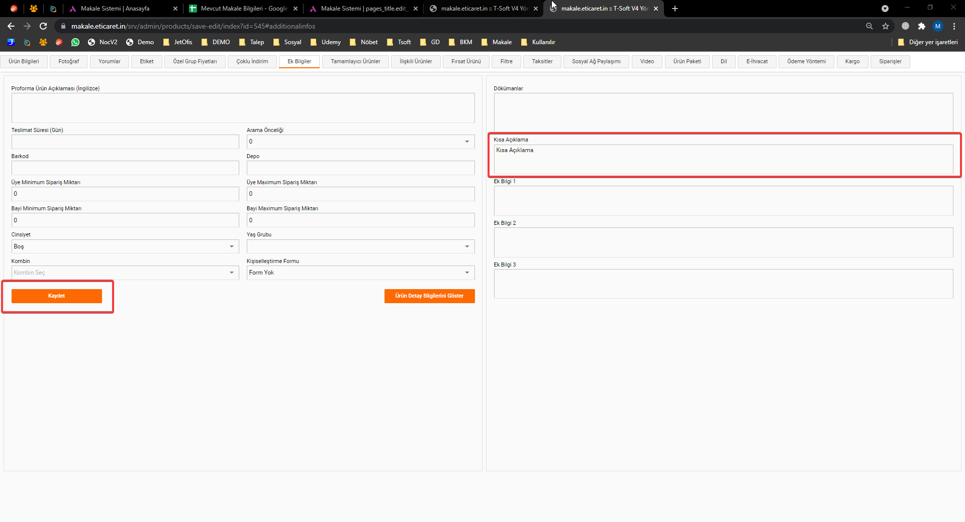Select the Çoklu İndirim tab
The height and width of the screenshot is (522, 965).
click(x=252, y=61)
